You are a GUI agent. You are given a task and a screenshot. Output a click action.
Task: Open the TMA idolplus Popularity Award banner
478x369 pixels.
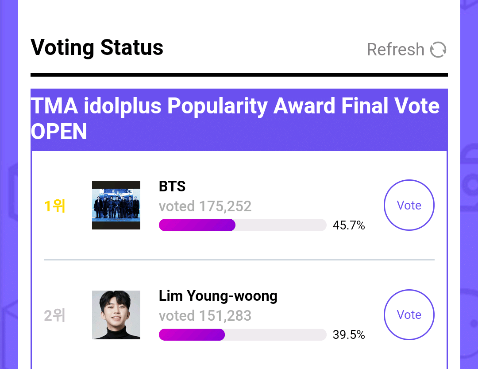(x=239, y=119)
